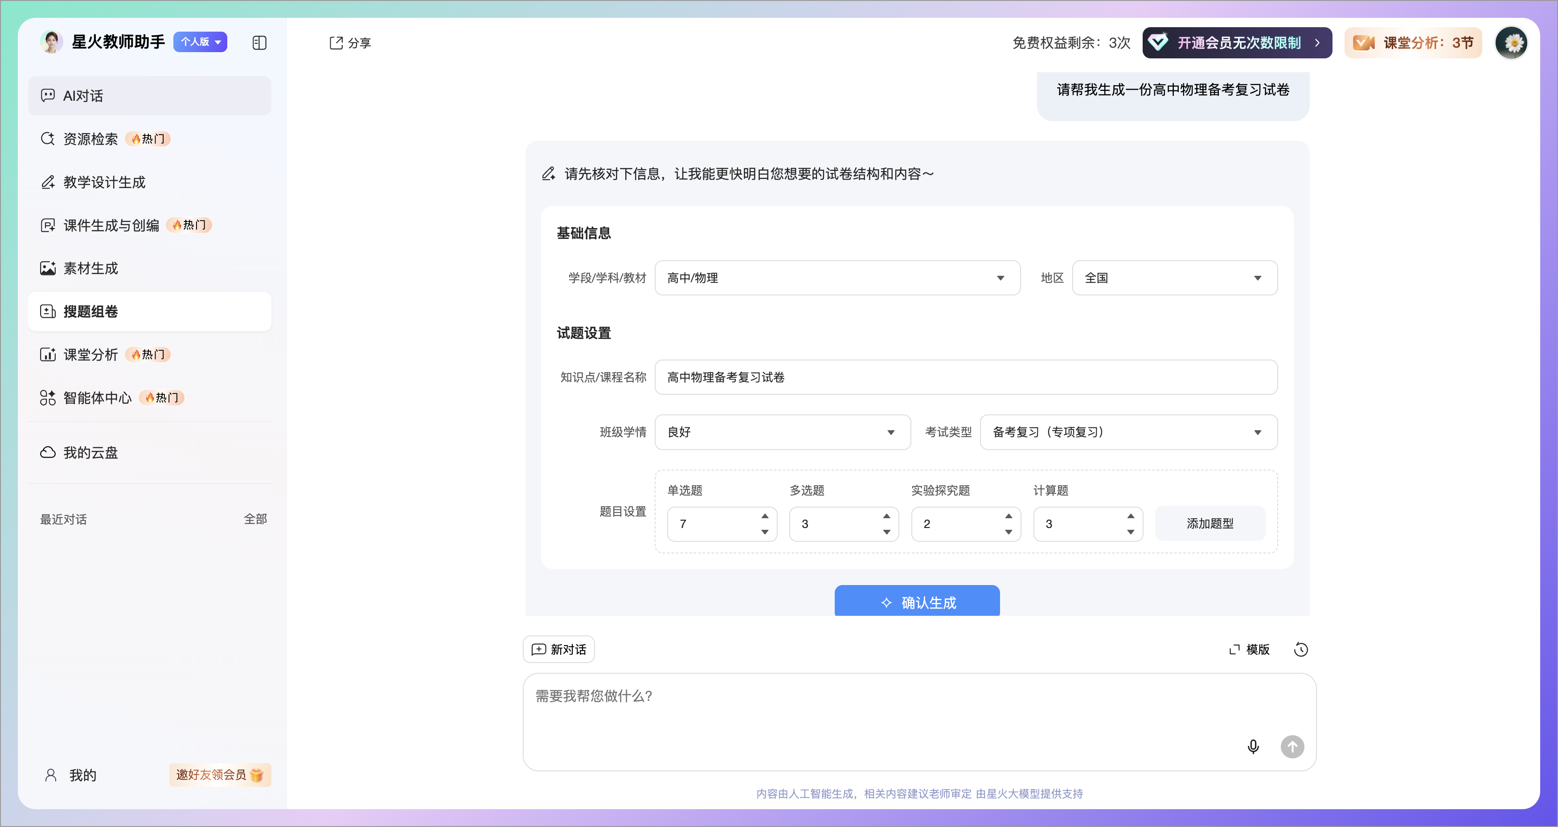The height and width of the screenshot is (827, 1558).
Task: Decrease 多选题 count with down arrow
Action: [x=887, y=532]
